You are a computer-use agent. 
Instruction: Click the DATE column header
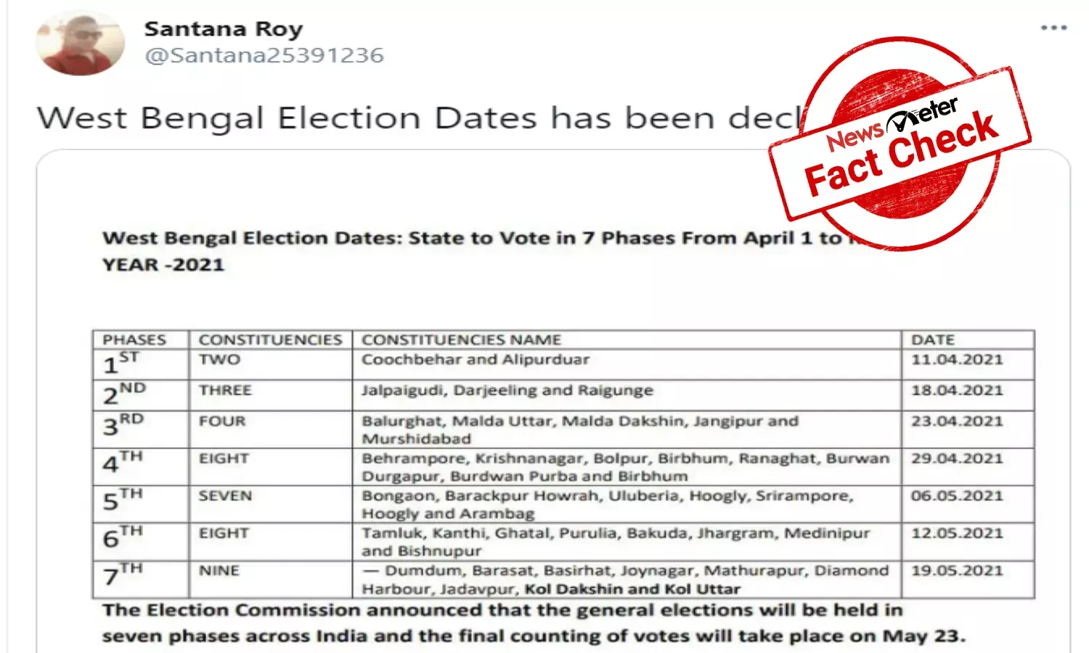934,339
